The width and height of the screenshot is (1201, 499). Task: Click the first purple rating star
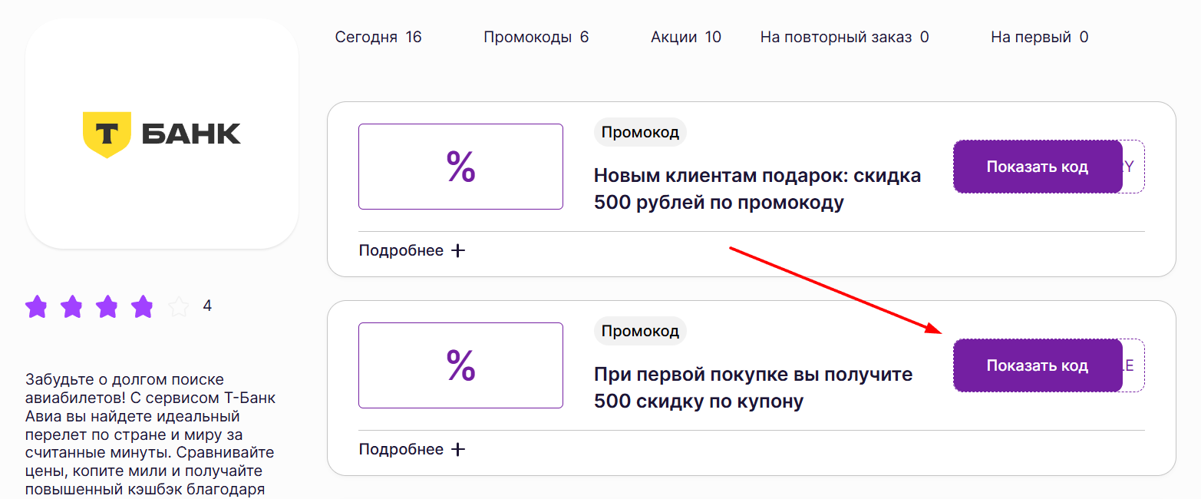point(36,306)
